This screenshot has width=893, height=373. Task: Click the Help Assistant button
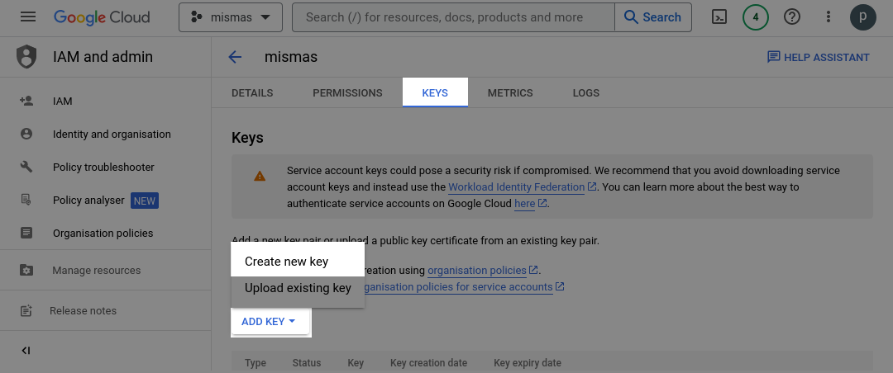tap(818, 57)
